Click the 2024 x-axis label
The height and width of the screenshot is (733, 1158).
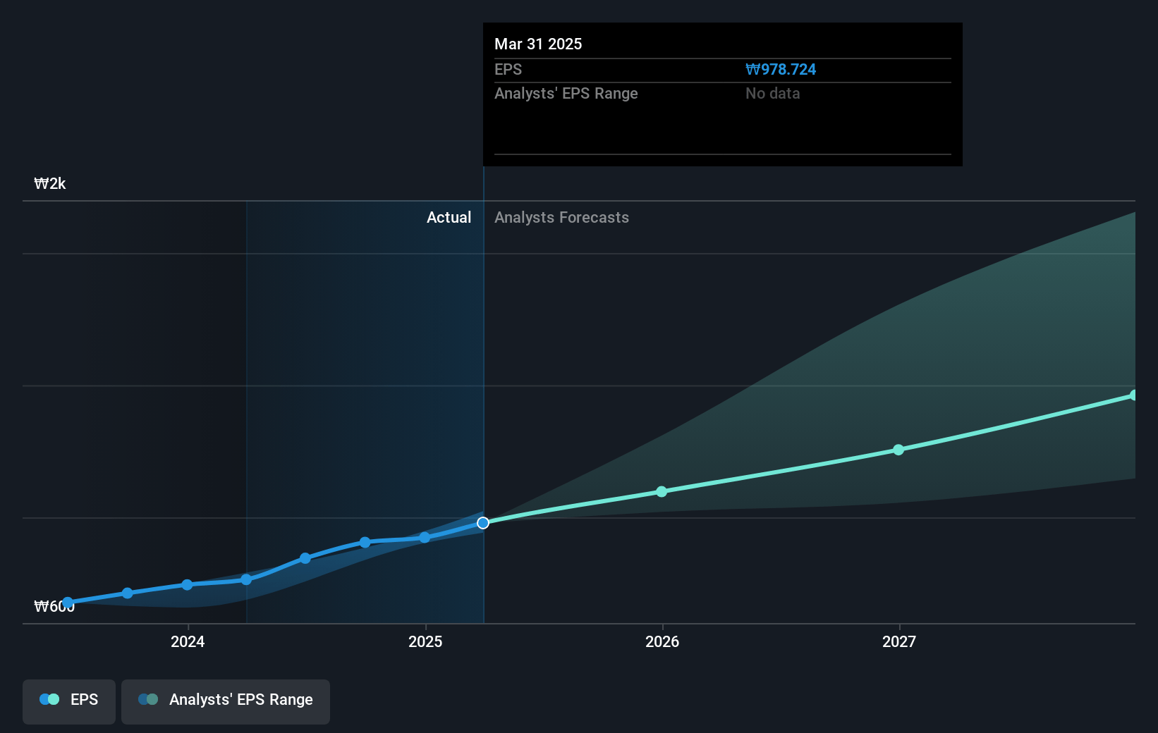click(188, 641)
